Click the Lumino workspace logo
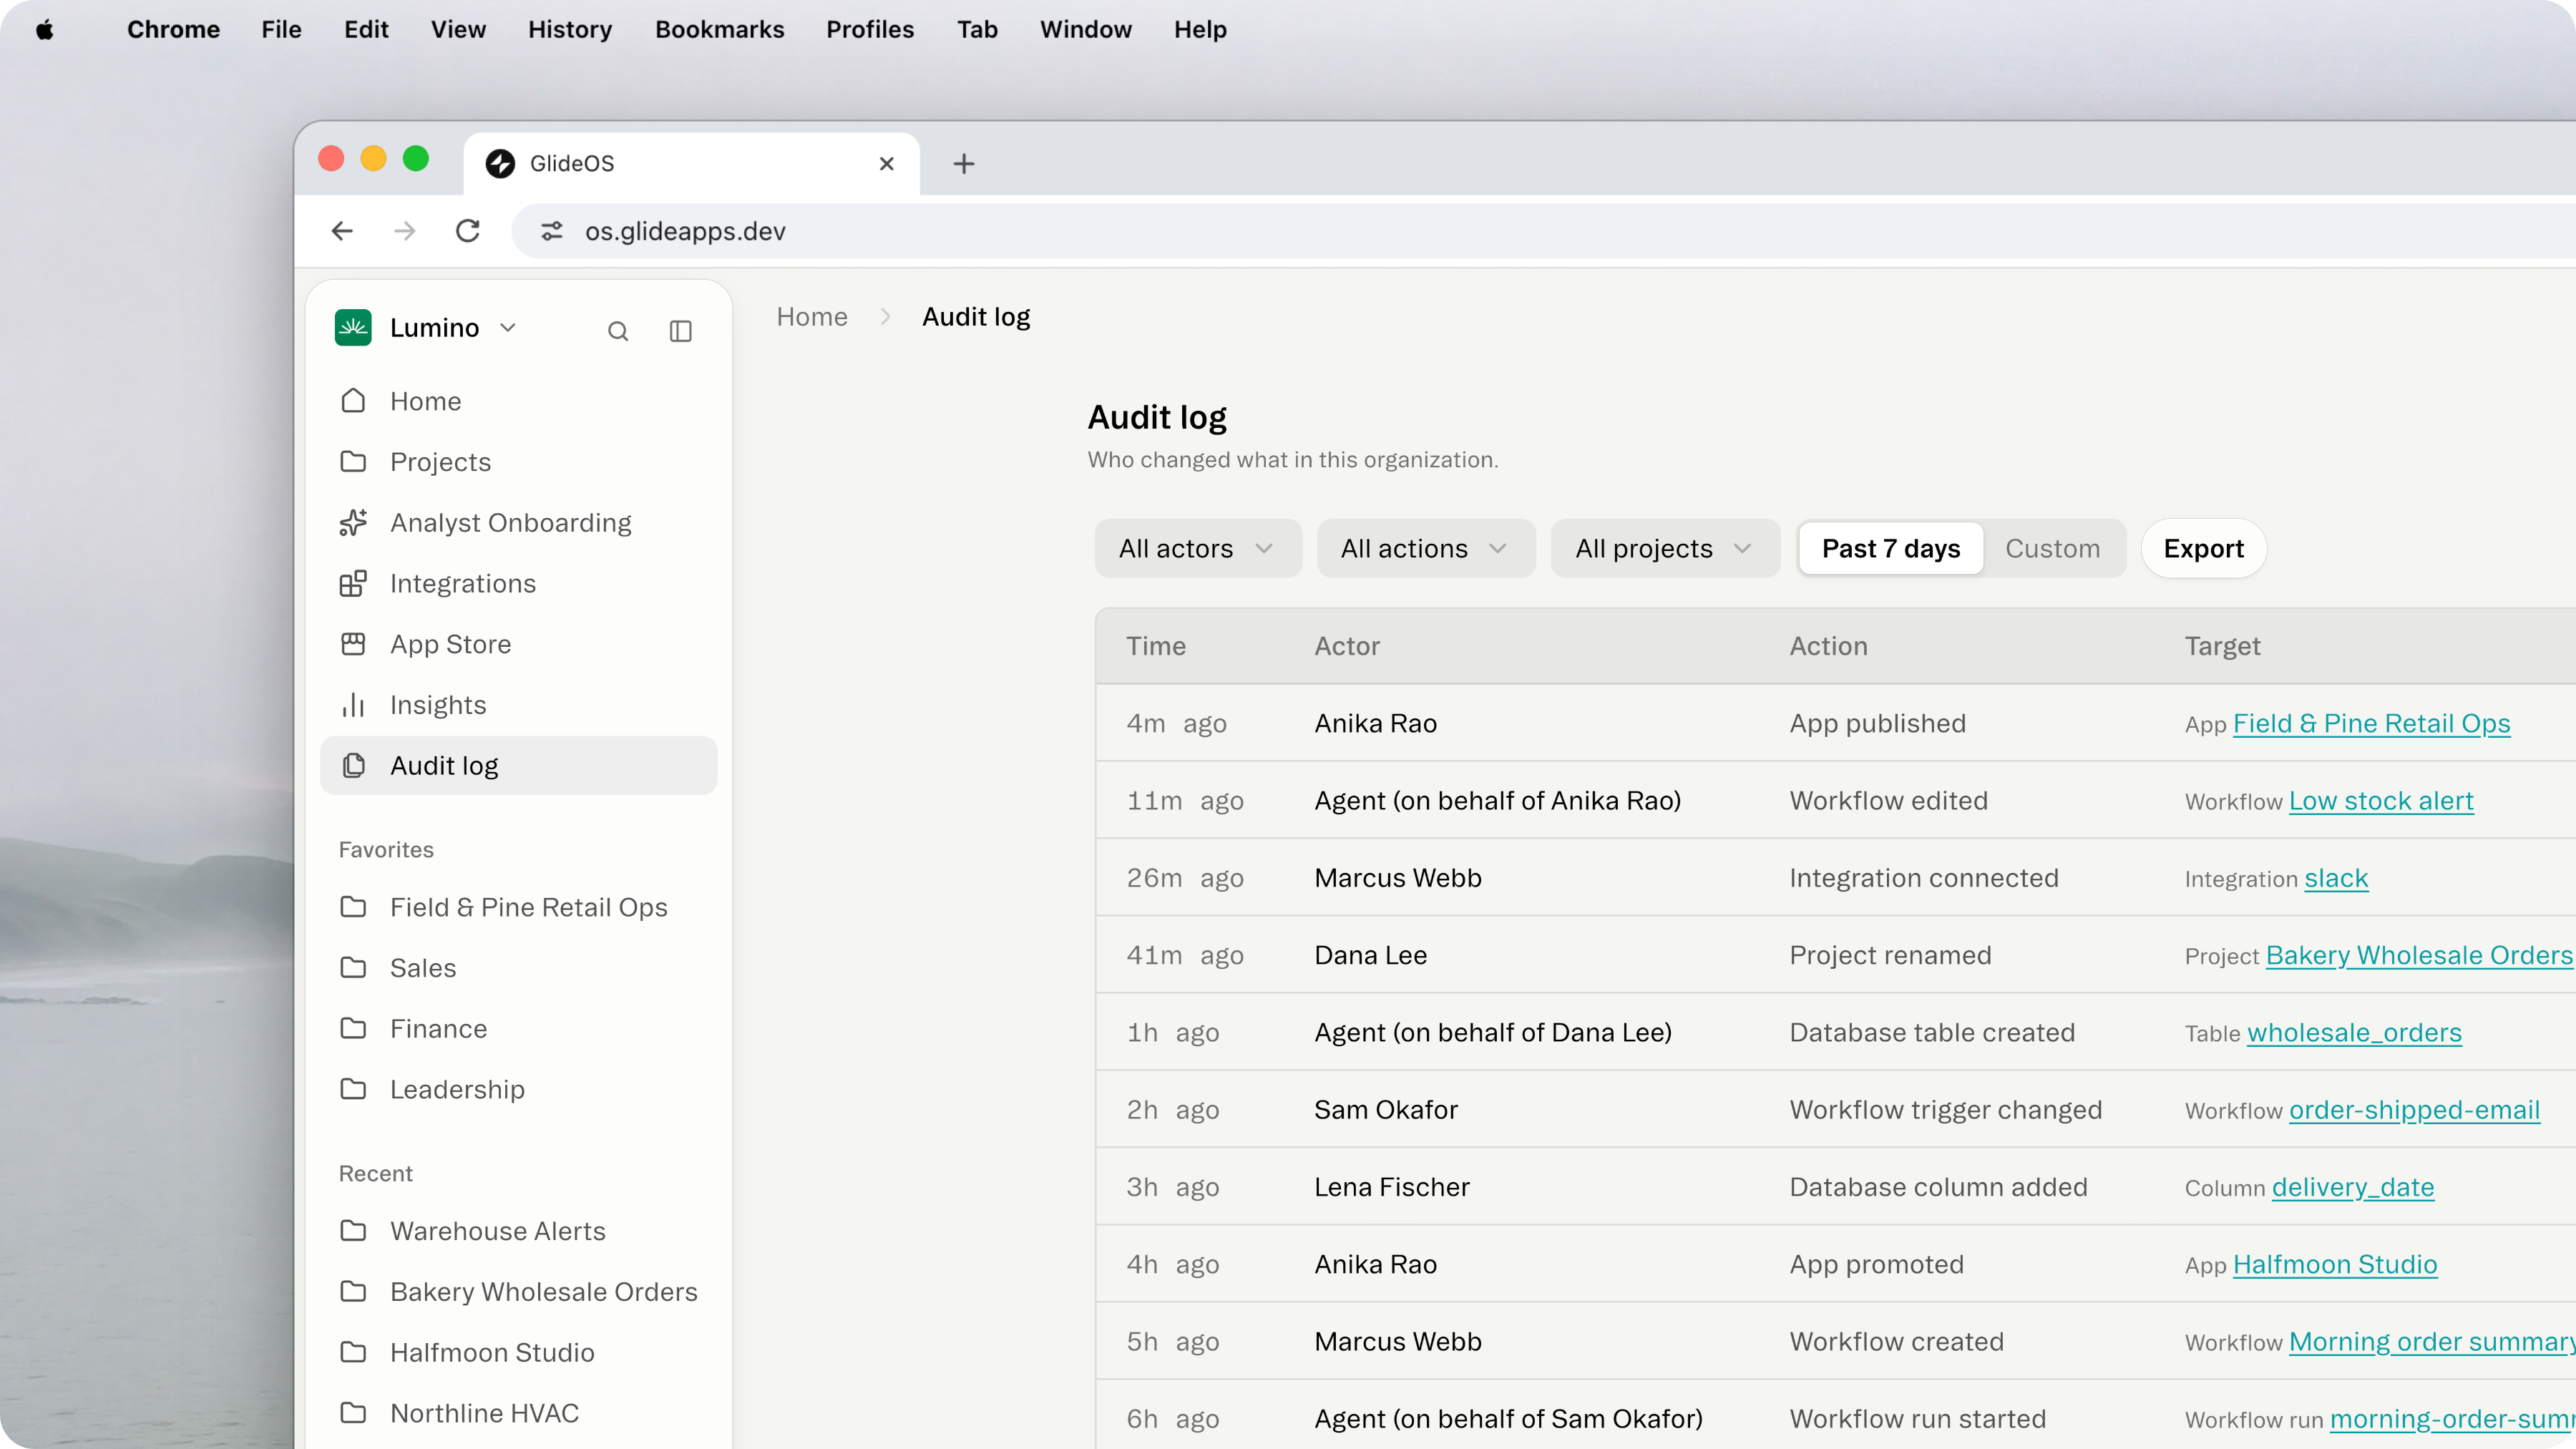 [353, 328]
